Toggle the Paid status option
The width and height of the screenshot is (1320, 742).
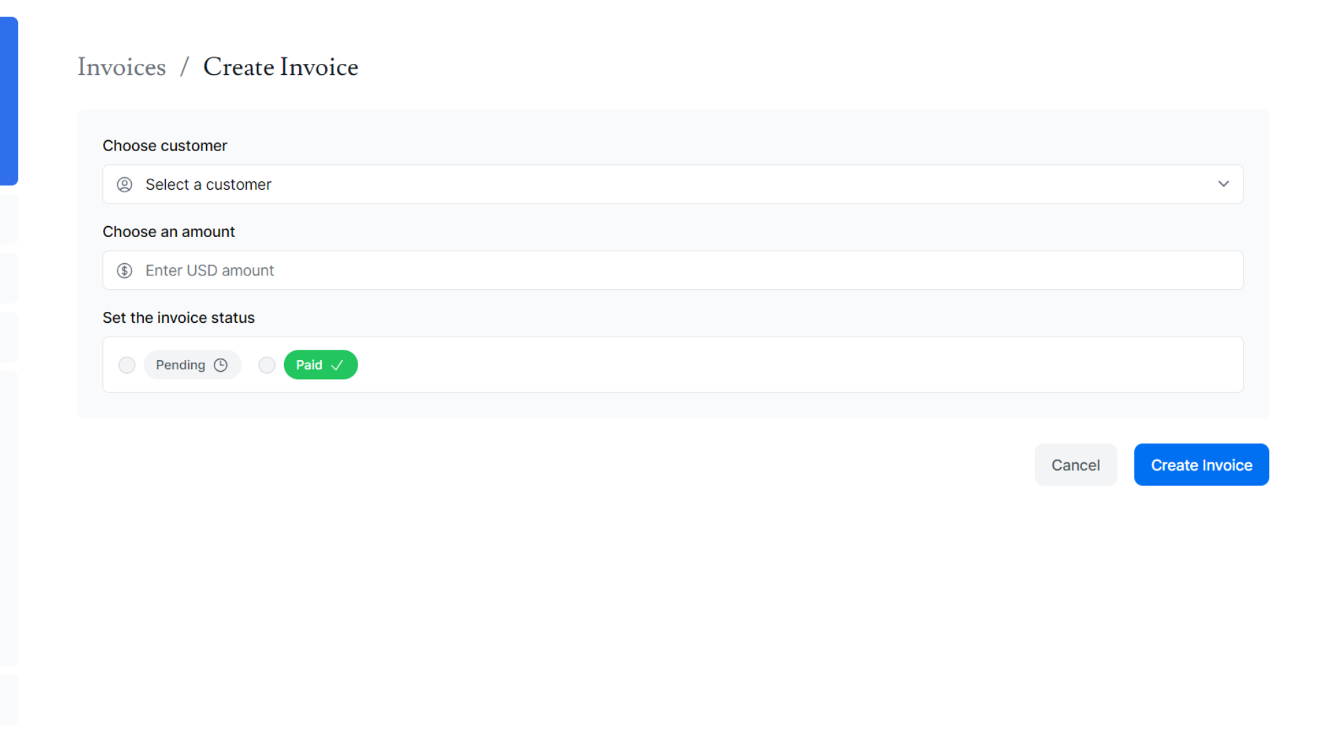point(267,364)
